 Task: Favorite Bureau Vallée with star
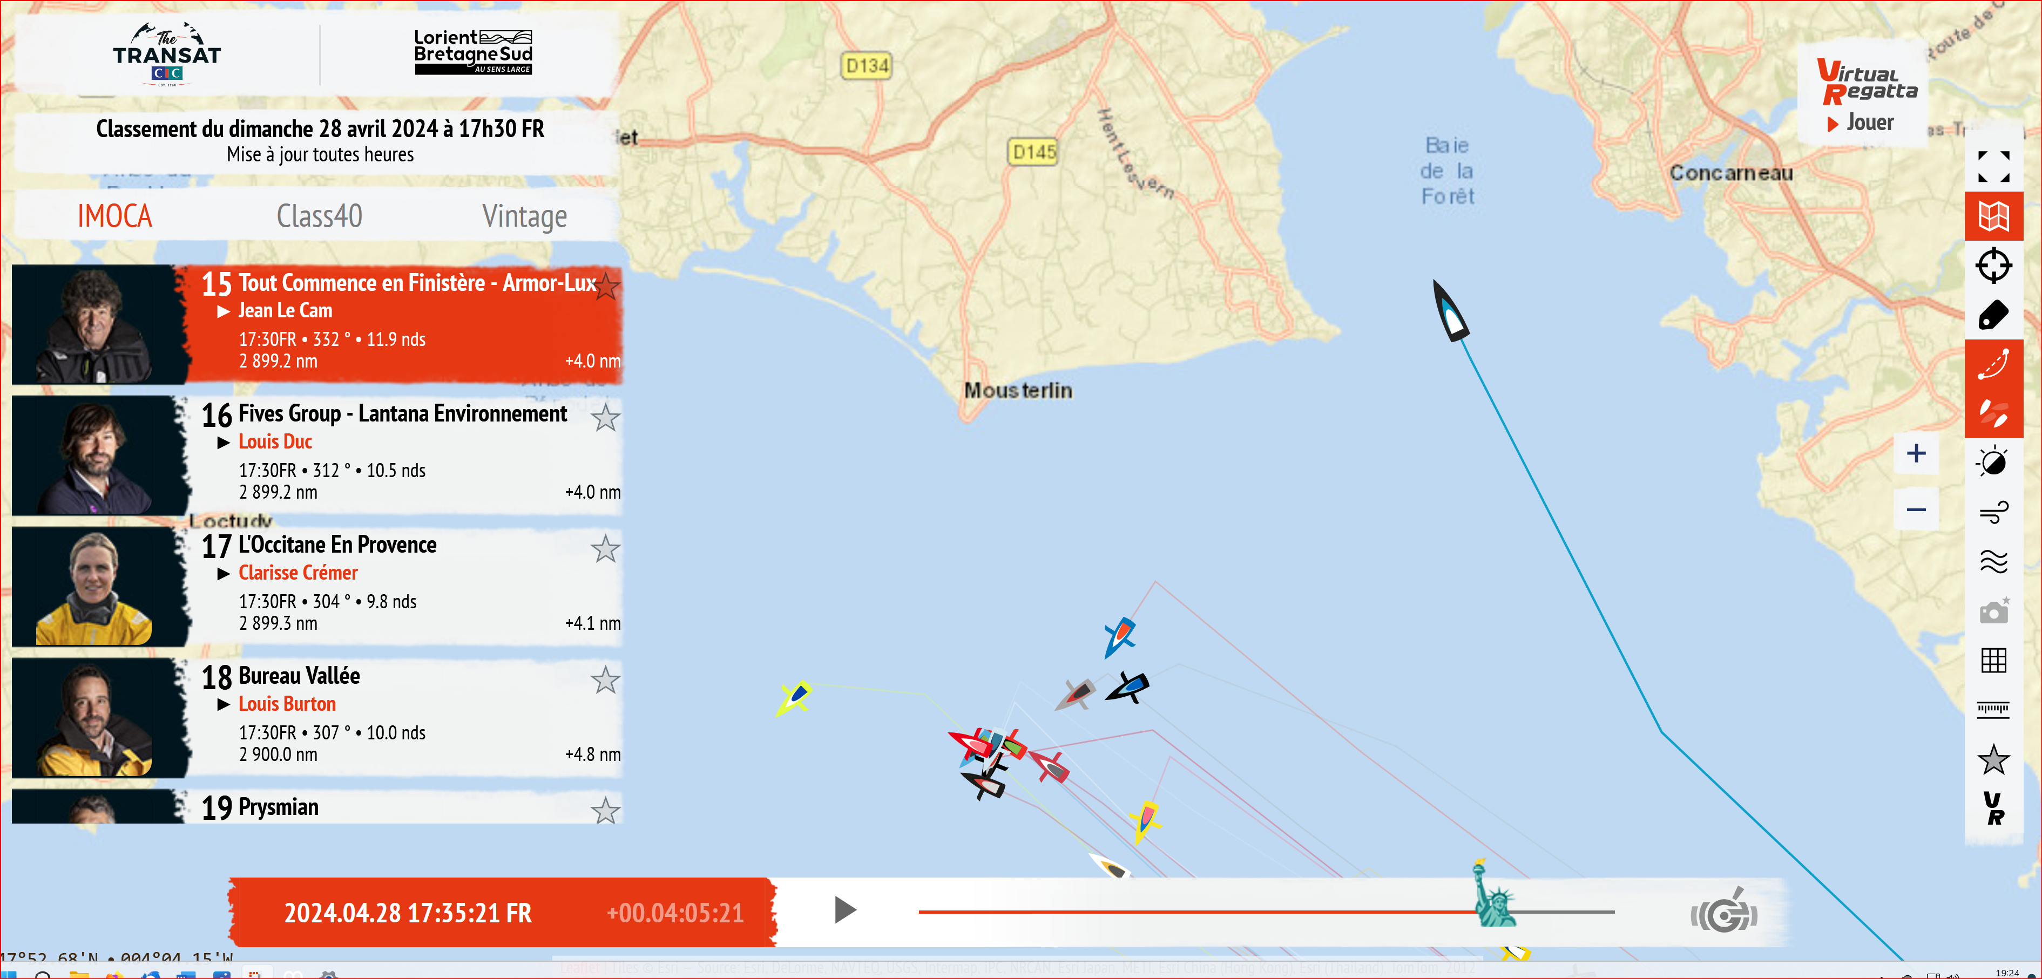click(x=606, y=679)
